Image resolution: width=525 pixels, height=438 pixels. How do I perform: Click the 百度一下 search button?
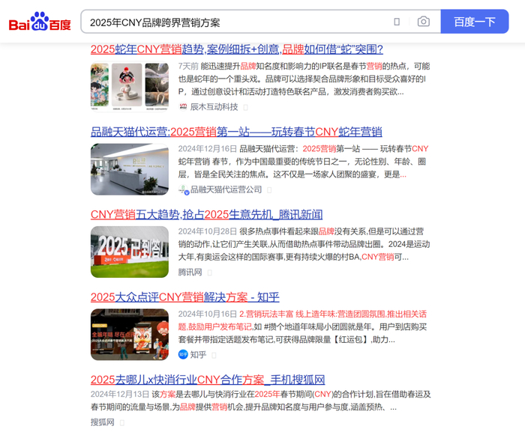click(475, 22)
